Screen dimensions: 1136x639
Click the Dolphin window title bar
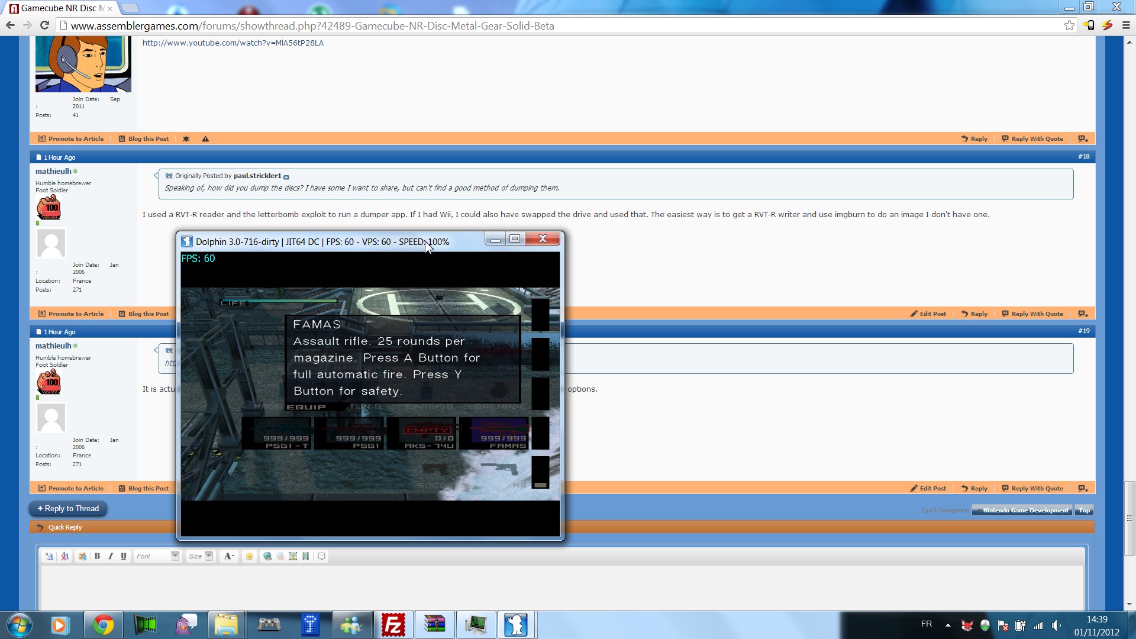tap(331, 241)
